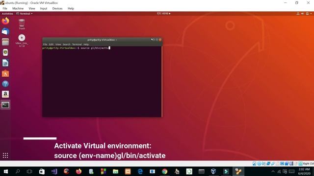The image size is (314, 176).
Task: Click the Ubuntu power icon
Action: point(307,14)
